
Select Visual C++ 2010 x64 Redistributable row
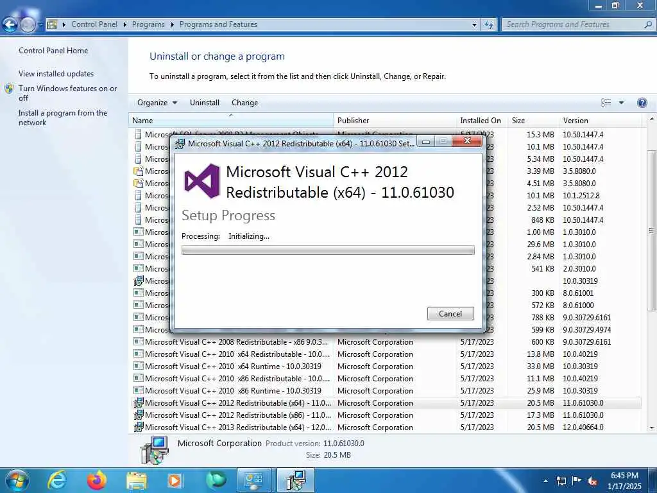click(386, 354)
